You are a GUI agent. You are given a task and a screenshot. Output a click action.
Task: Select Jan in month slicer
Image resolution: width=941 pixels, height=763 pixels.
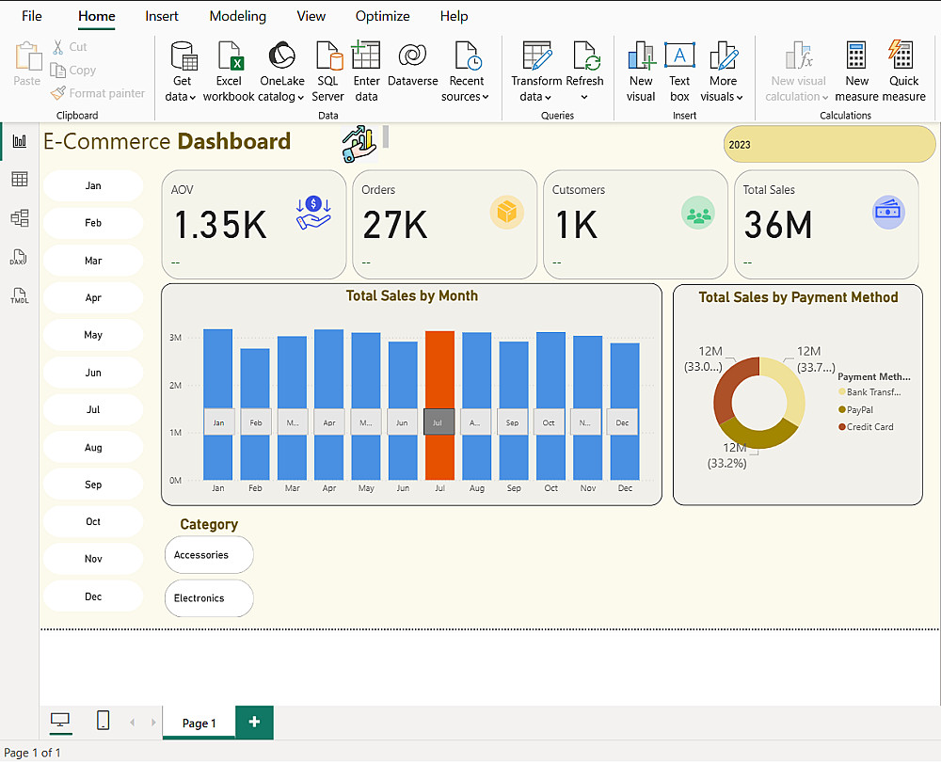(x=93, y=186)
